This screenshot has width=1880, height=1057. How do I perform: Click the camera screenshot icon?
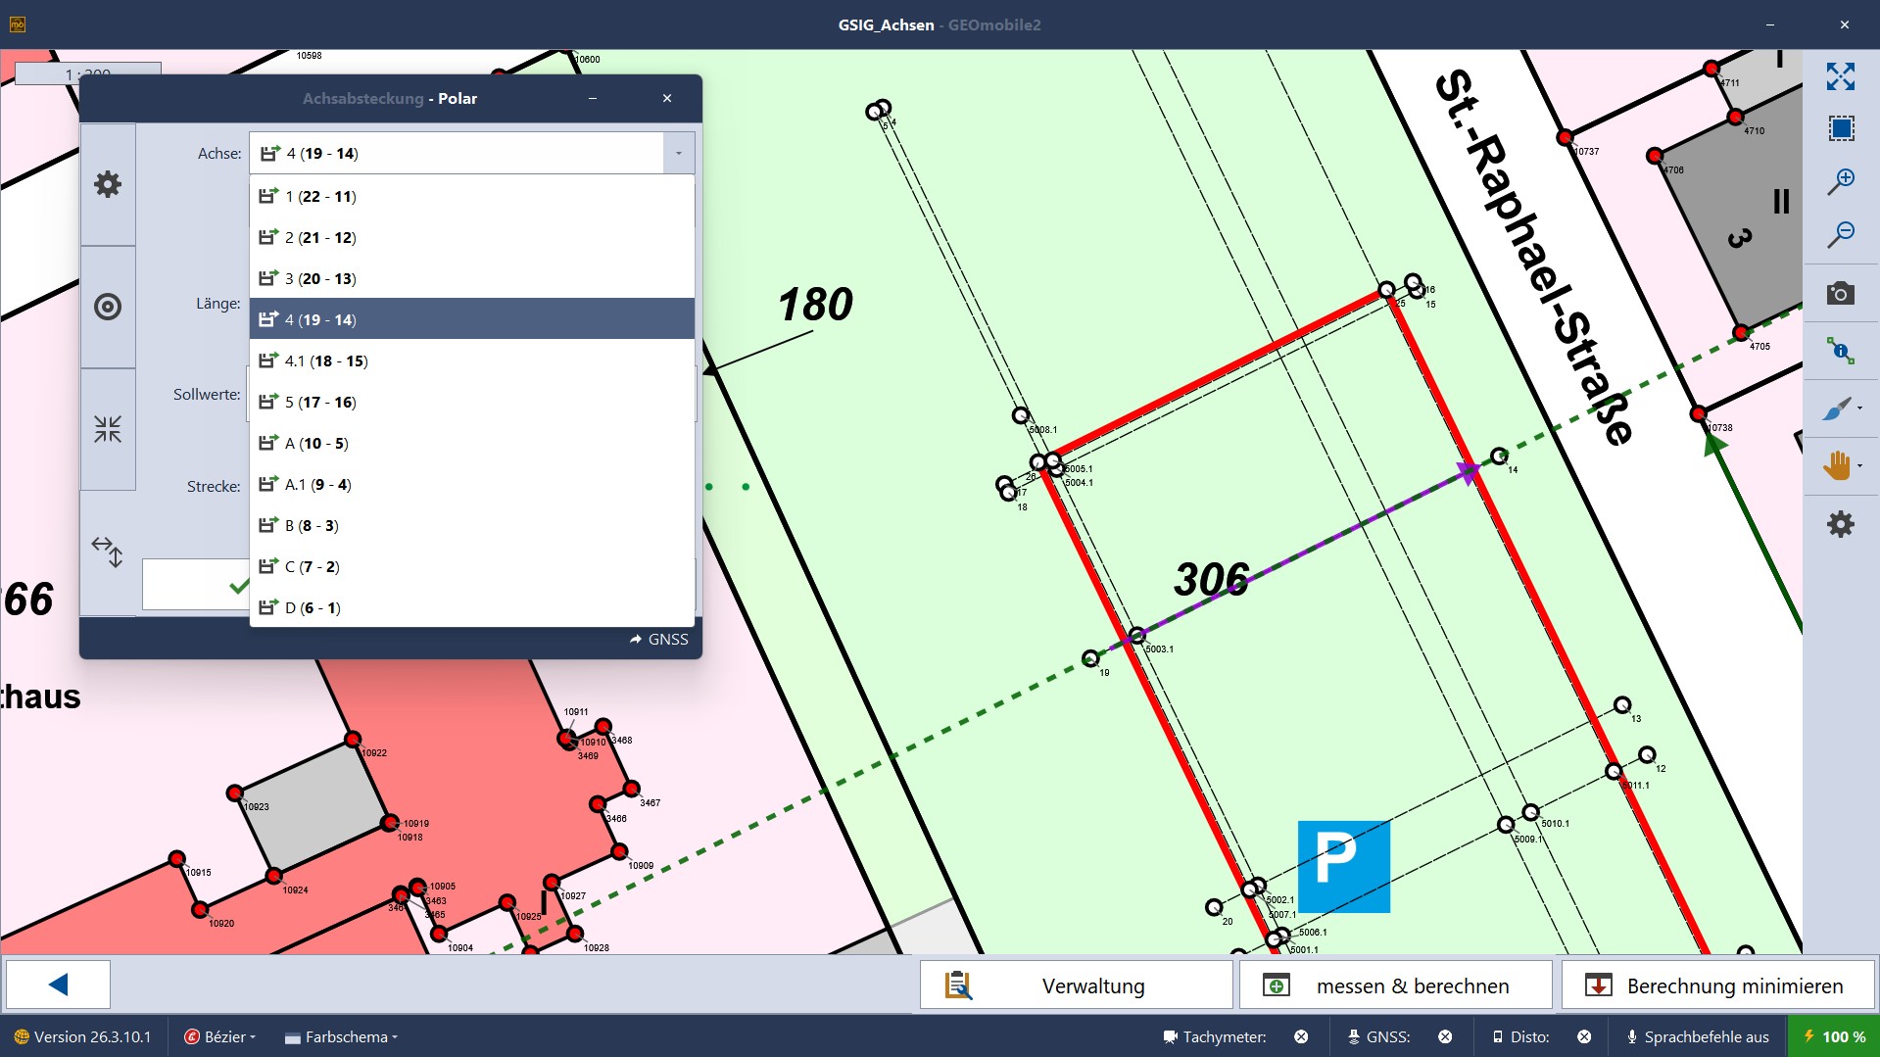pos(1841,294)
